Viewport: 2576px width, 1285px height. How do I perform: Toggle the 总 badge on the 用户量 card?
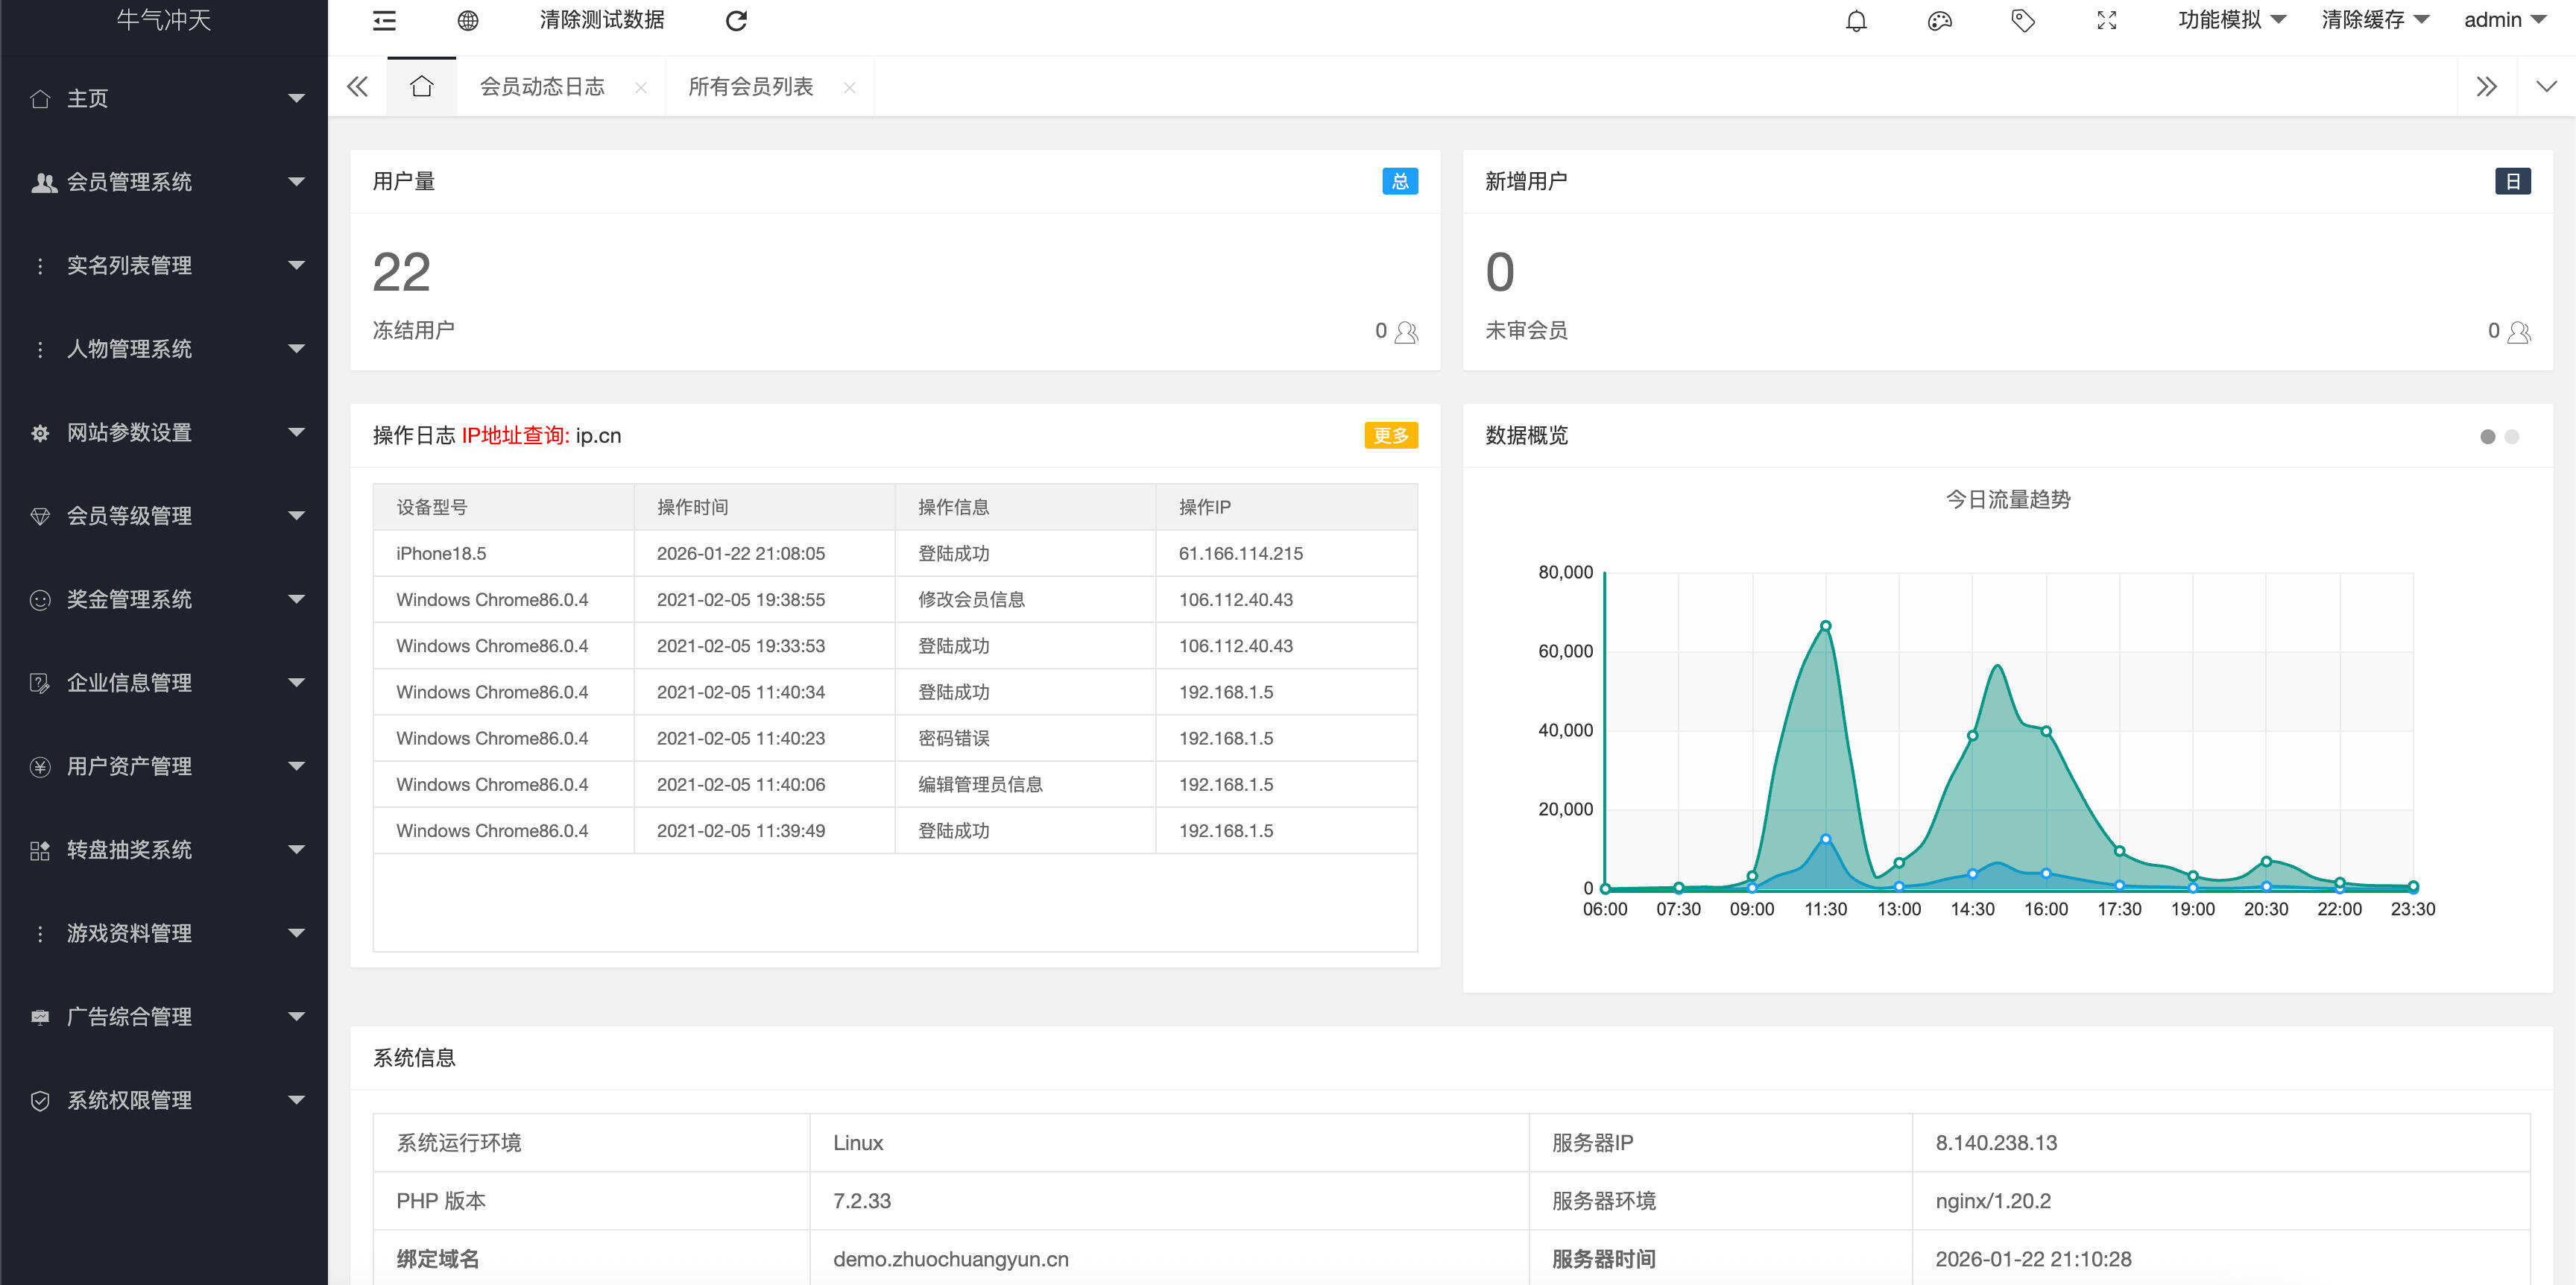click(x=1400, y=181)
